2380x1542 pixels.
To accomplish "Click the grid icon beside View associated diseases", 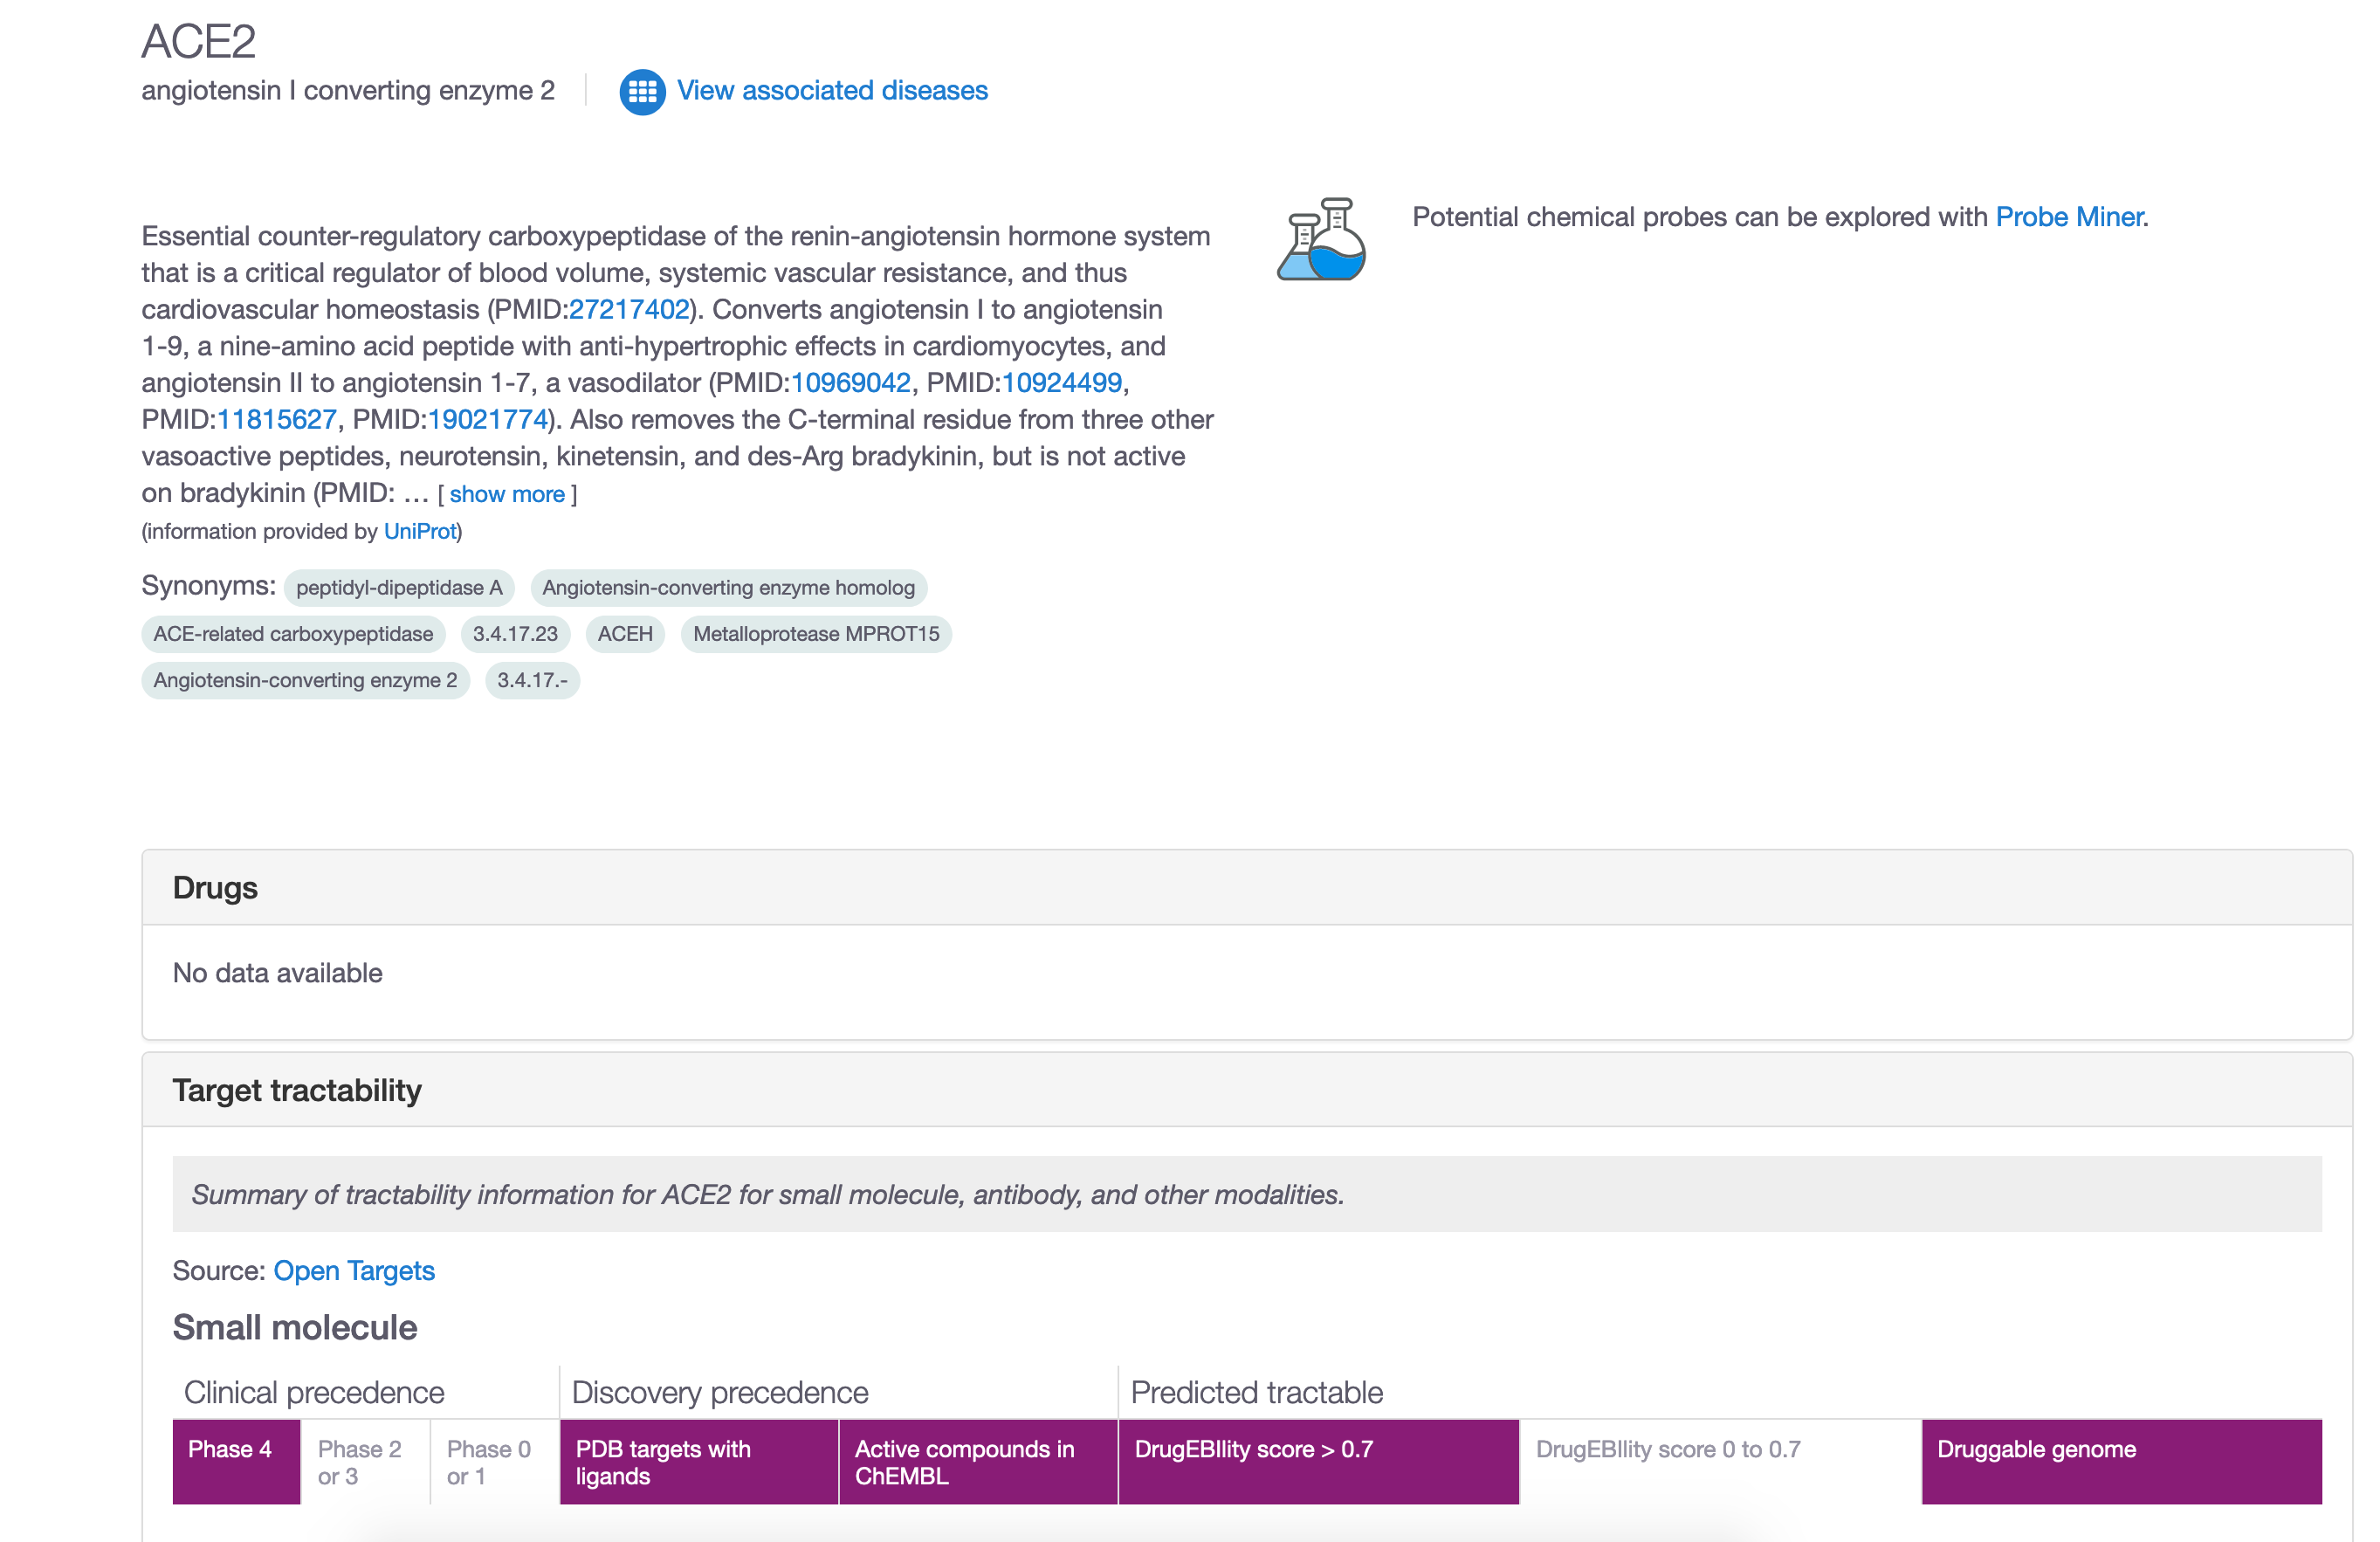I will pos(643,91).
